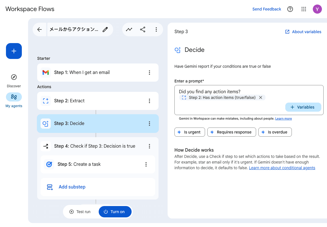Click branch icon in Step 4

coord(46,146)
